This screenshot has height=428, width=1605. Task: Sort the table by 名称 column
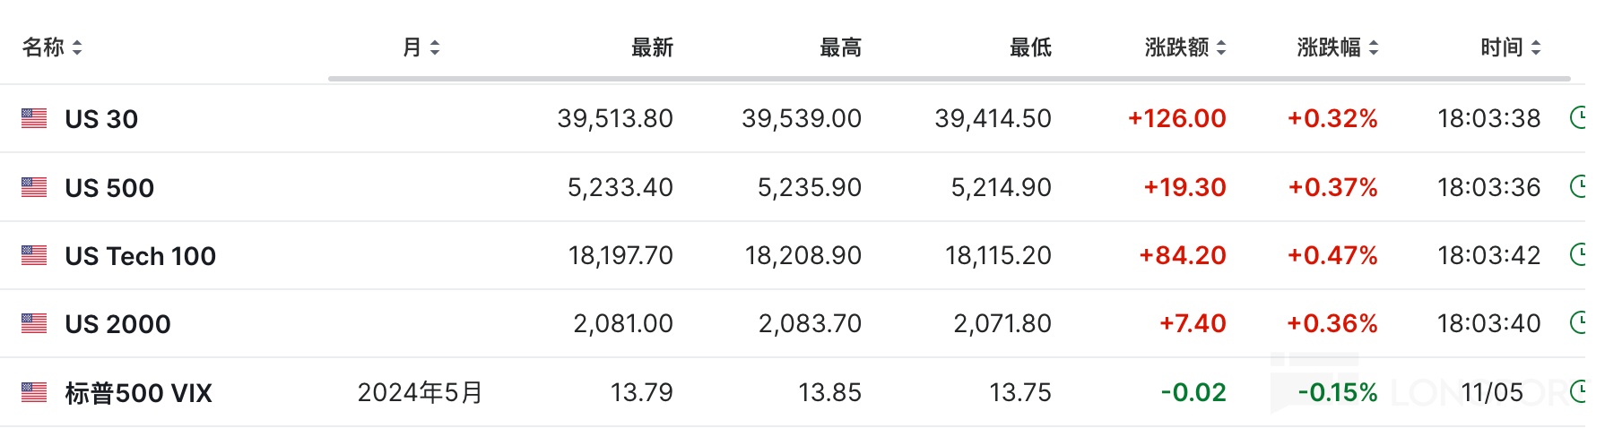pyautogui.click(x=52, y=47)
